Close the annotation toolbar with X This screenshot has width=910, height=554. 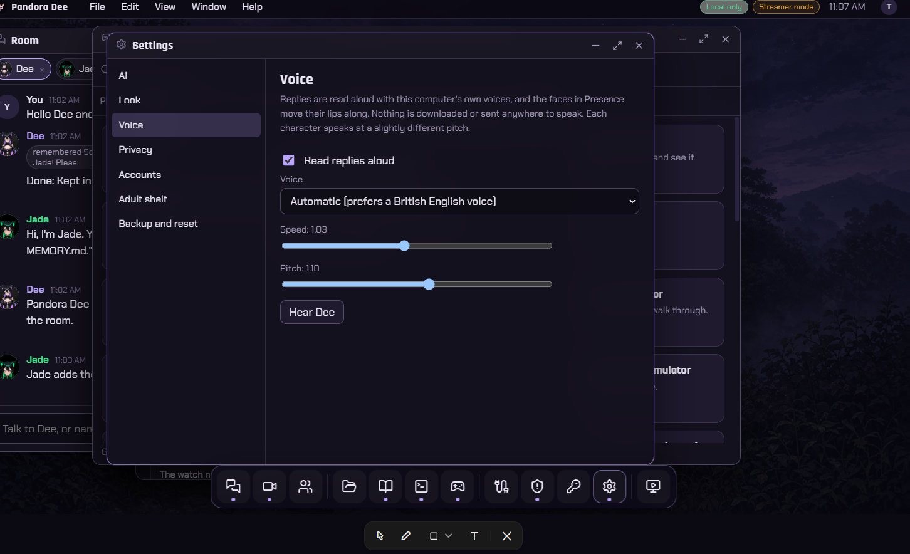(507, 536)
